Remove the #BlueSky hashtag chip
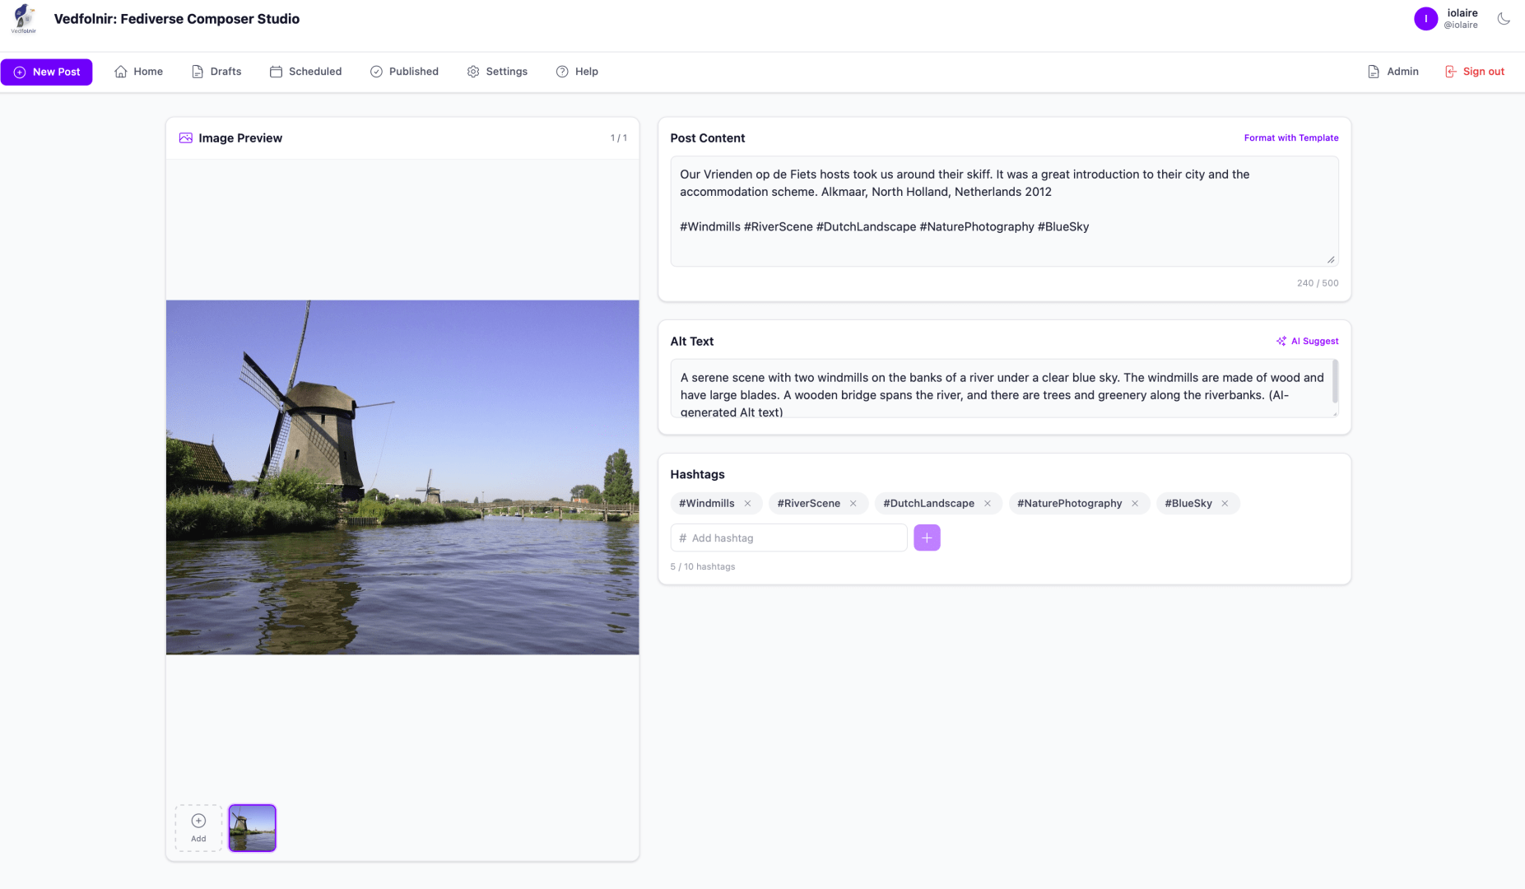This screenshot has height=889, width=1525. click(1225, 504)
